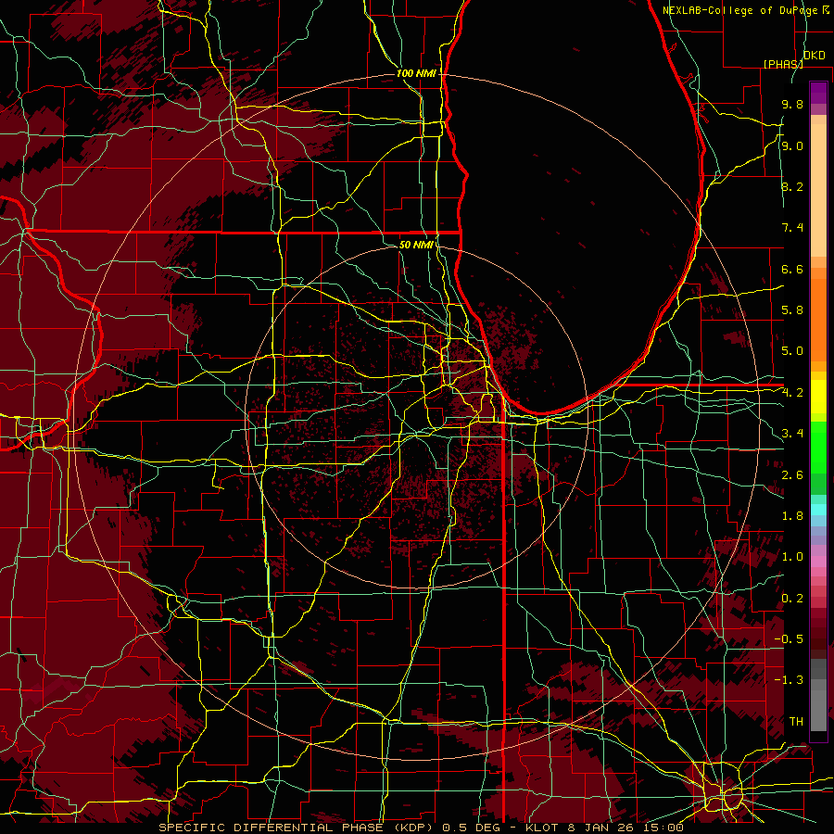Click the 1.0 color scale value
834x834 pixels.
792,557
